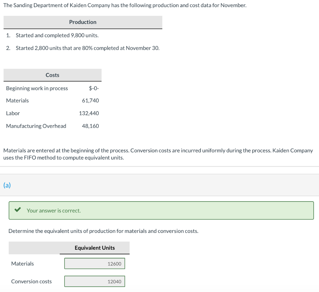Viewport: 319px width, 292px height.
Task: Click the 'Your answer is correct.' message
Action: (x=54, y=211)
